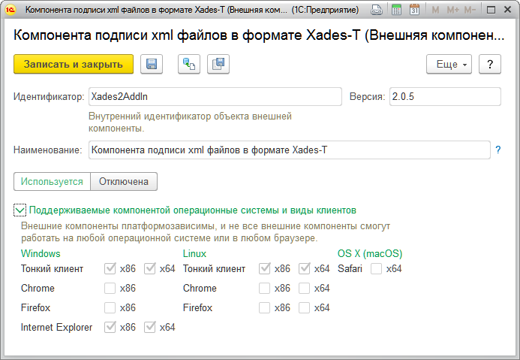This screenshot has width=520, height=360.
Task: Open the calculator from title bar
Action: (395, 11)
